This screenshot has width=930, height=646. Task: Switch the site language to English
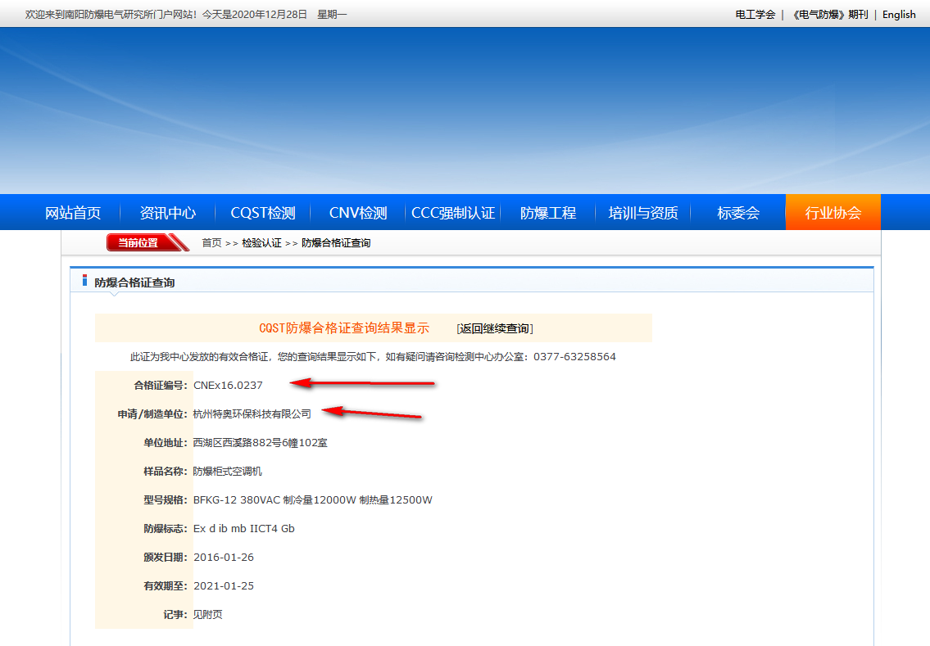[899, 15]
